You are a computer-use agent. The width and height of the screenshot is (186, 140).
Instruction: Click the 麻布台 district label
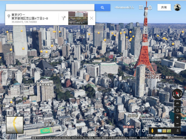[x=58, y=75]
